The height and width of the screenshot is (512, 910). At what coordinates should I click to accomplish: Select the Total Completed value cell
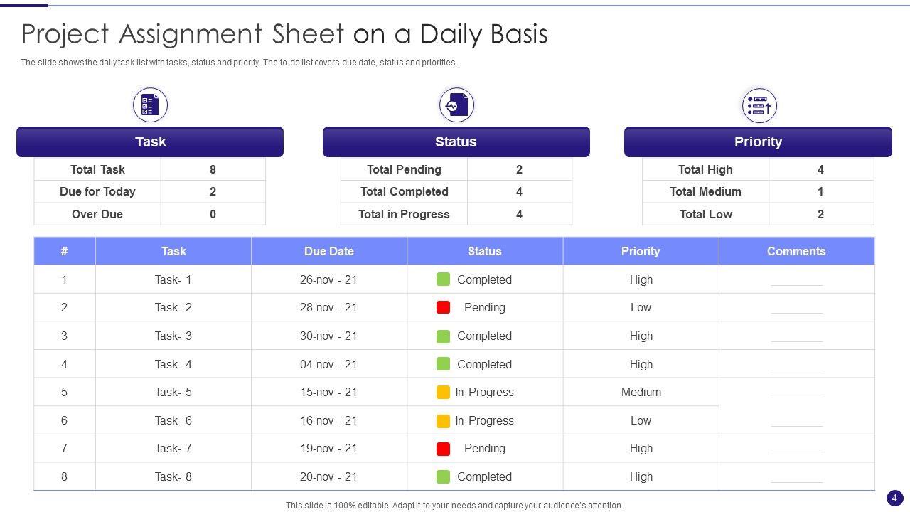pyautogui.click(x=519, y=191)
